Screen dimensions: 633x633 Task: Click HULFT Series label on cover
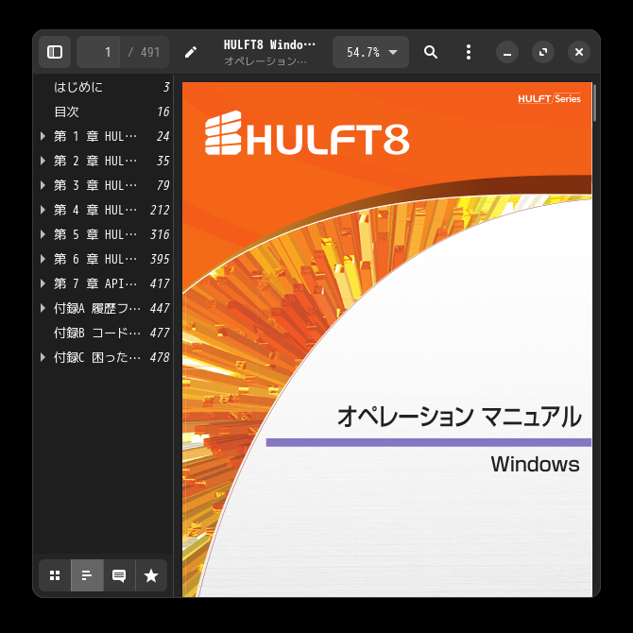click(550, 99)
